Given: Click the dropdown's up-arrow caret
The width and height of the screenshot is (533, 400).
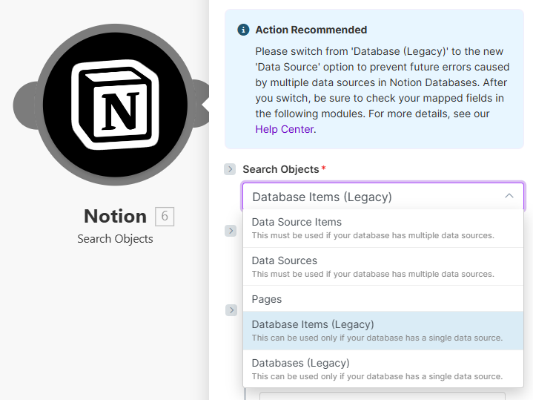Looking at the screenshot, I should 509,196.
